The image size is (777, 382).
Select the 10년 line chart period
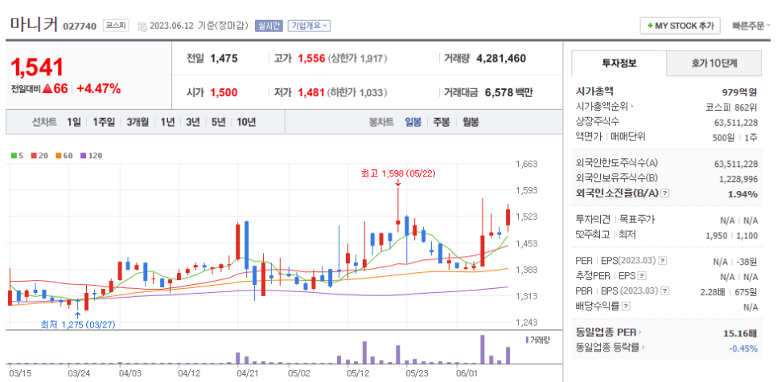(x=246, y=122)
